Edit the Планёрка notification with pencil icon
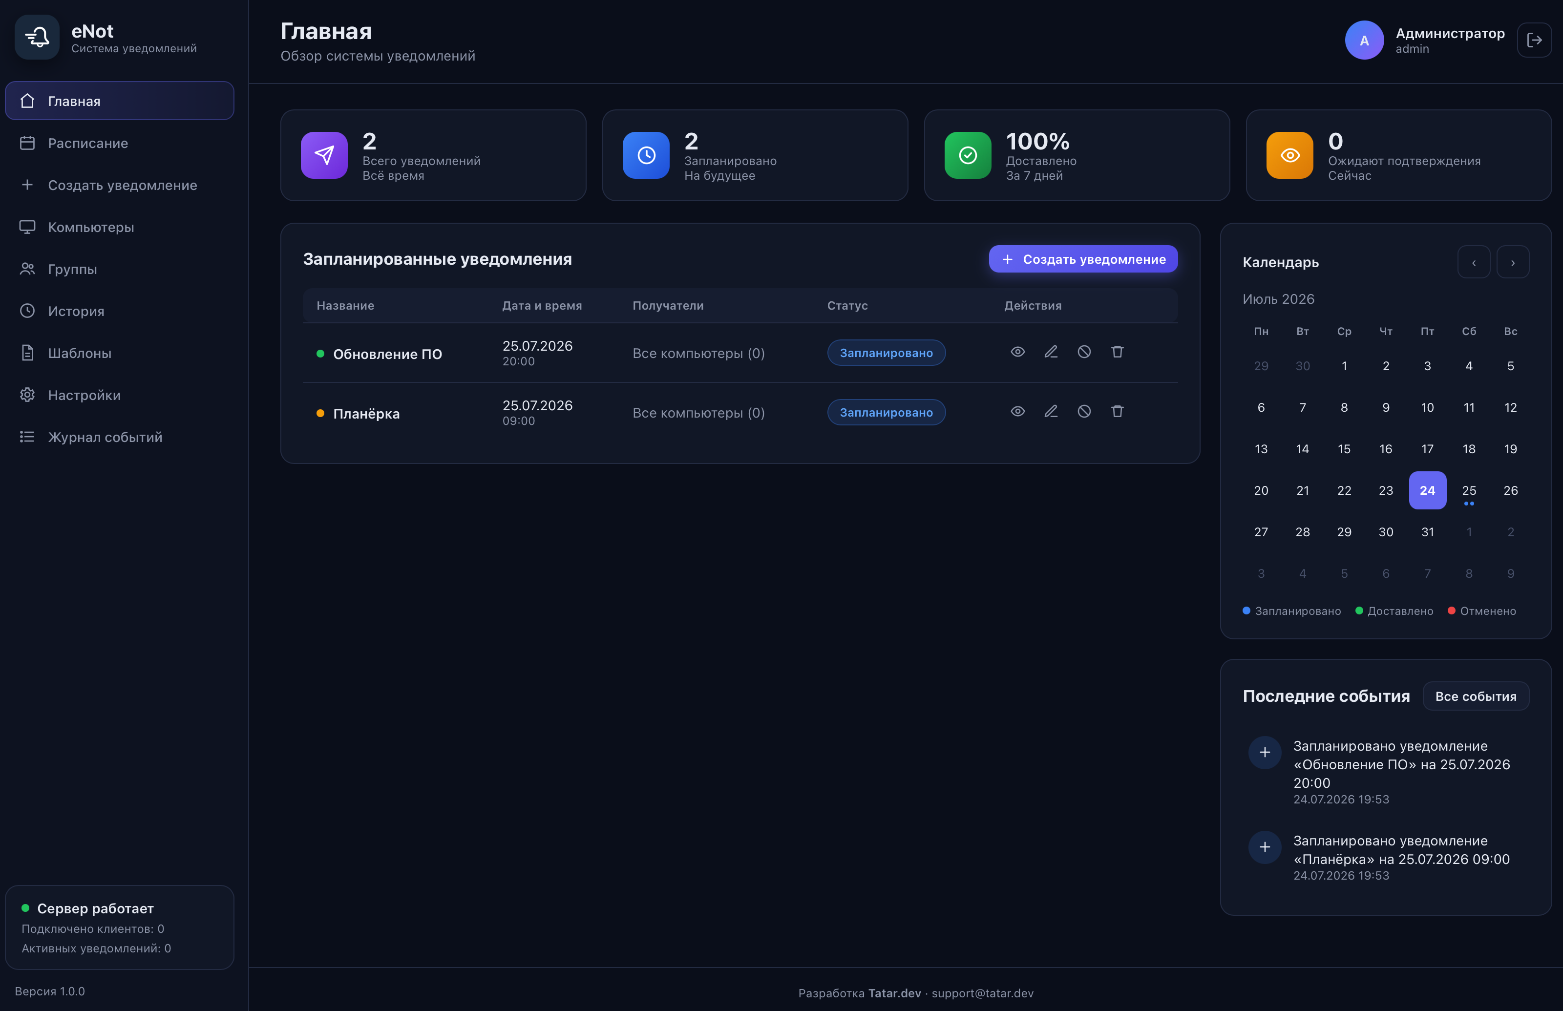 1051,412
